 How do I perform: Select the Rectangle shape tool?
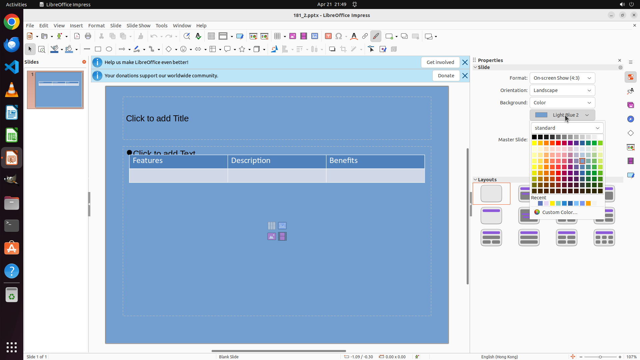[x=98, y=49]
